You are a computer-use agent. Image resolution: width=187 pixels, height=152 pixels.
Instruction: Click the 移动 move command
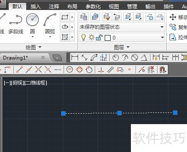click(x=178, y=17)
